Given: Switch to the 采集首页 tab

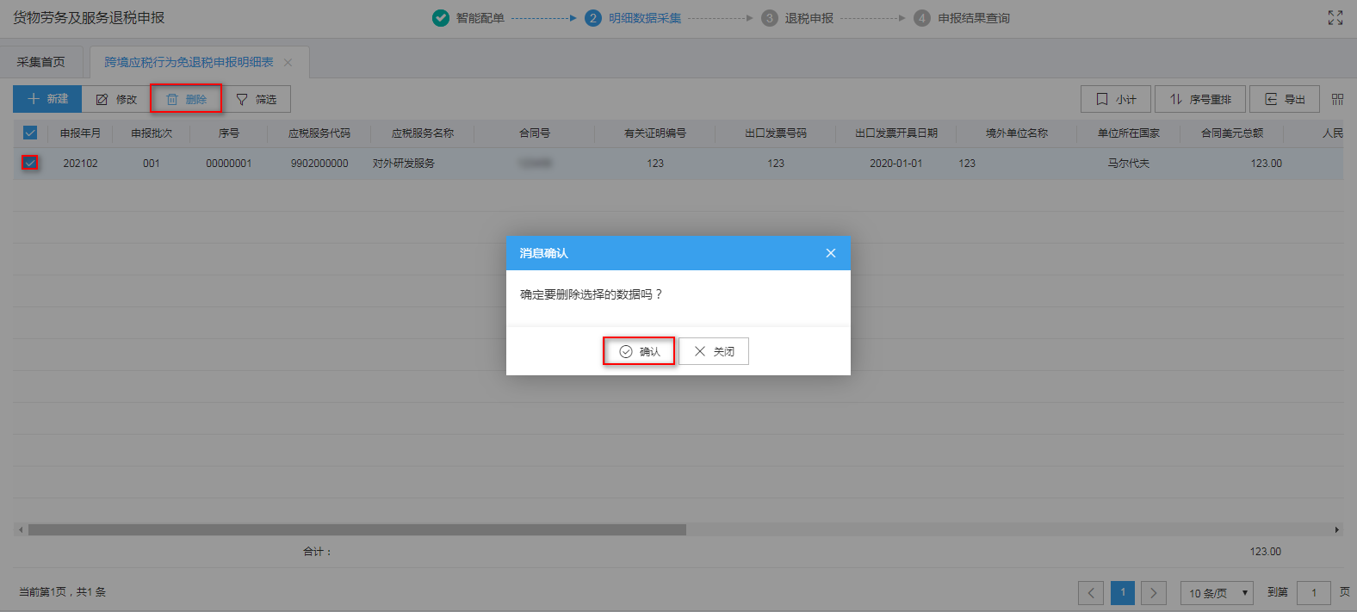Looking at the screenshot, I should [x=41, y=62].
